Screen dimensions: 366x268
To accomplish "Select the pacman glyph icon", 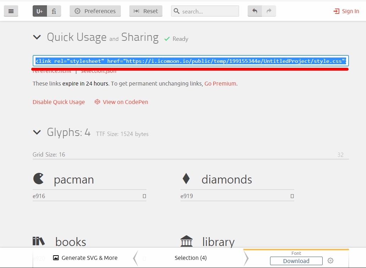I will 38,179.
